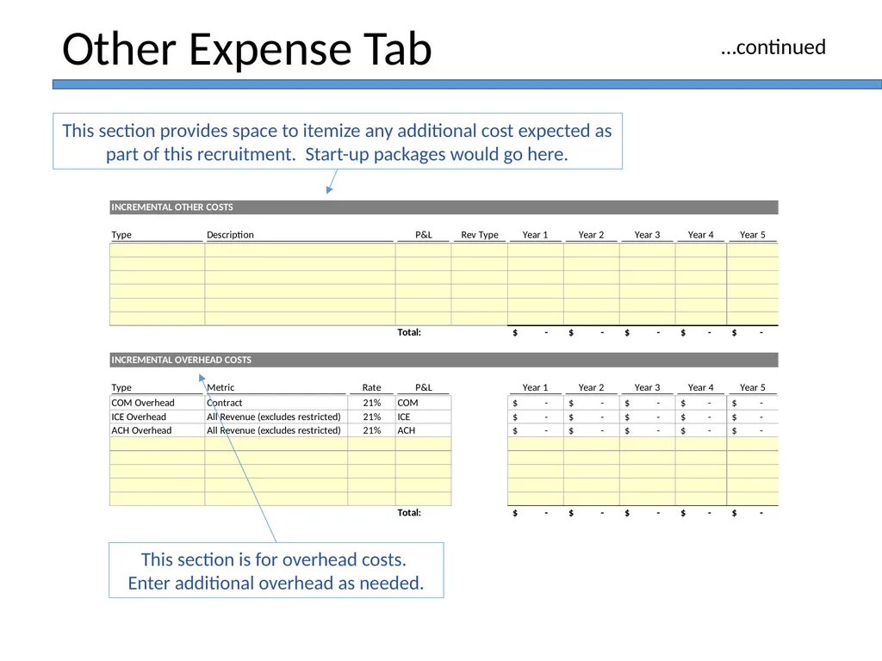Viewport: 882px width, 661px height.
Task: Click the Year 1 total in Other Costs
Action: [535, 333]
